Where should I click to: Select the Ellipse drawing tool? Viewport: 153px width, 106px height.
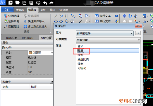61,21
